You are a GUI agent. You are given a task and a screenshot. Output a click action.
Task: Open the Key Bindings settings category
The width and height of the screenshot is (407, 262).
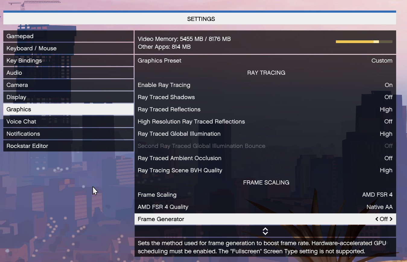(68, 61)
